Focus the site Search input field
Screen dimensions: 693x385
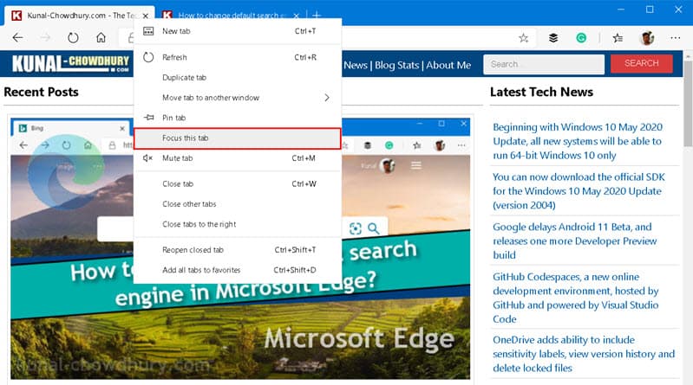pyautogui.click(x=544, y=64)
